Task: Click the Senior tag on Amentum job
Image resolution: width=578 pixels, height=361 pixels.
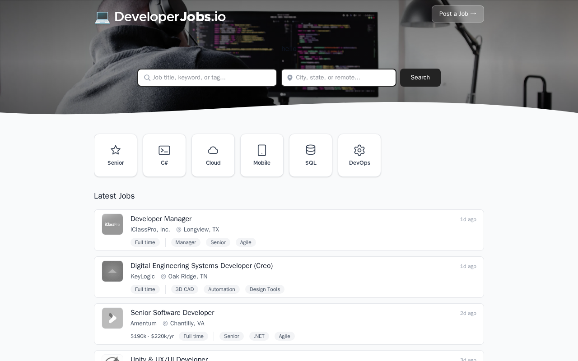Action: click(x=232, y=336)
